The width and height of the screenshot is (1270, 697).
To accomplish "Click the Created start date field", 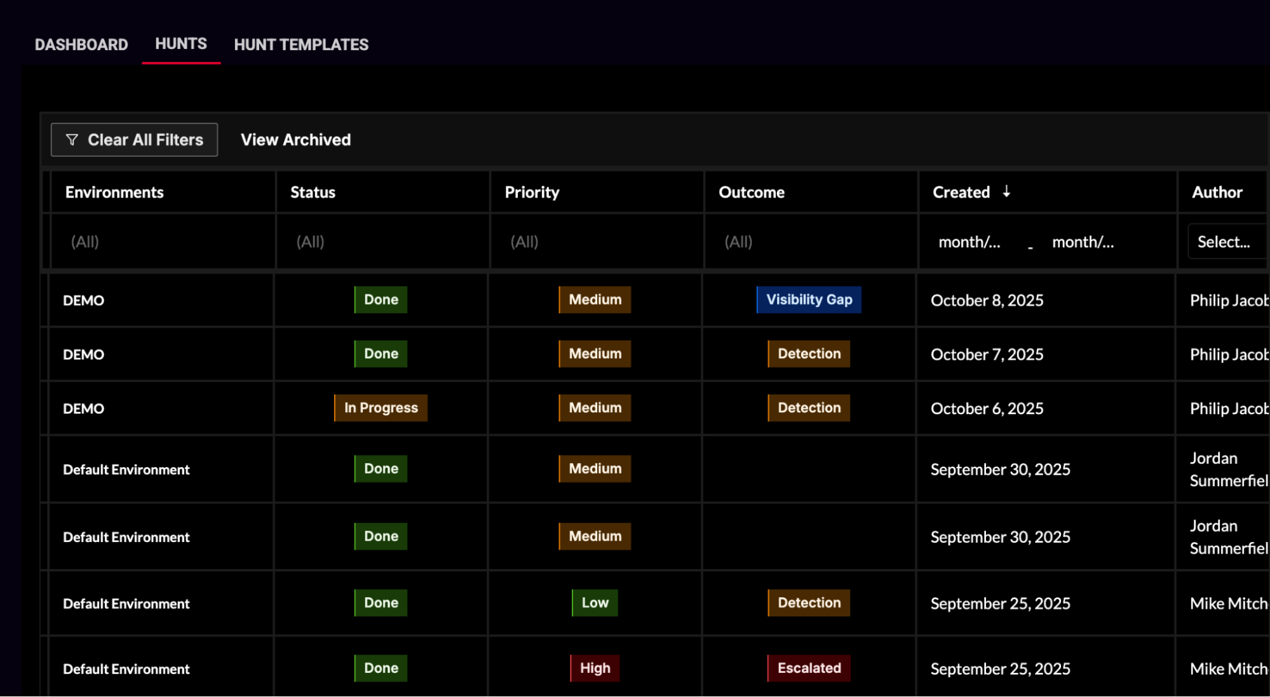I will [969, 242].
